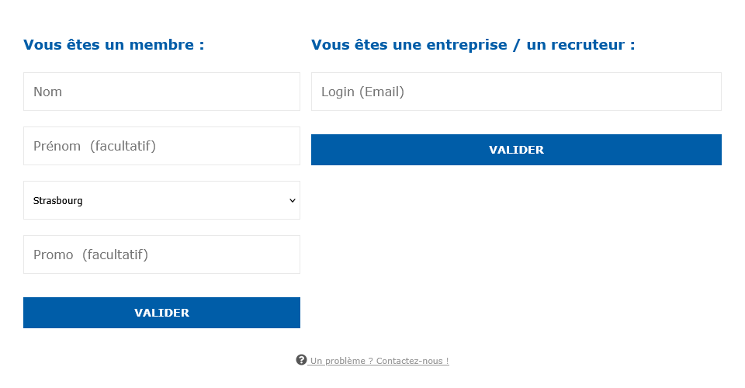
Task: Click into the Prénom field
Action: [x=161, y=146]
